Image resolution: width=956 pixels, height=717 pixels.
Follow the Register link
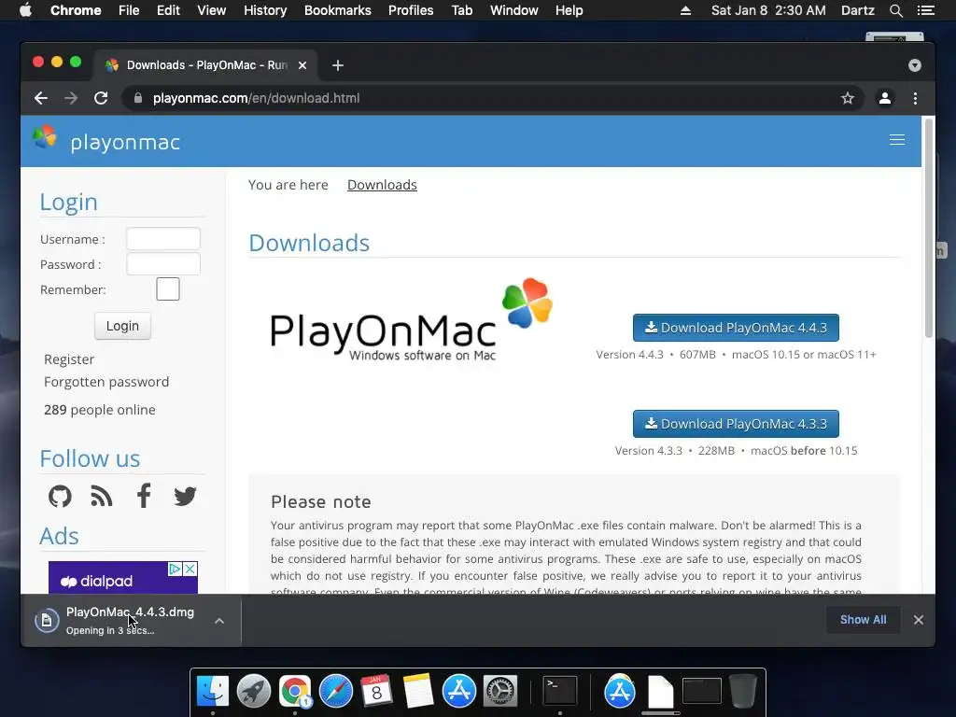69,359
